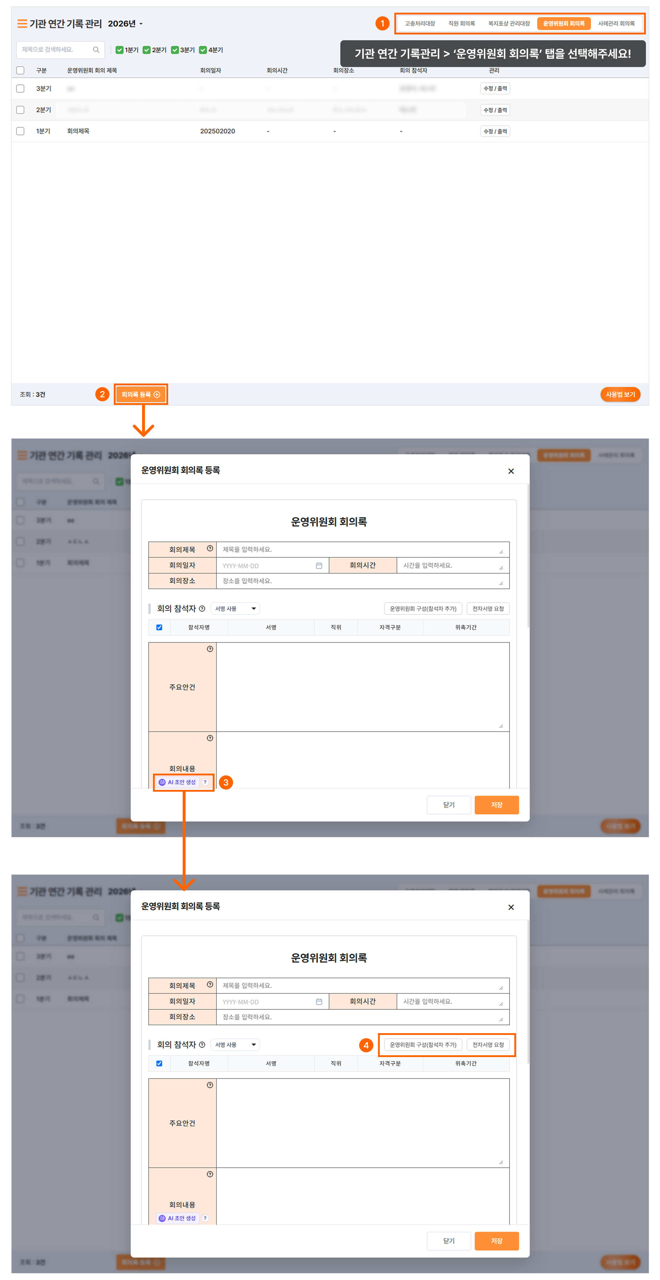Click AI 초안 생성 in the middle dialog
This screenshot has height=1280, width=660.
[x=178, y=782]
